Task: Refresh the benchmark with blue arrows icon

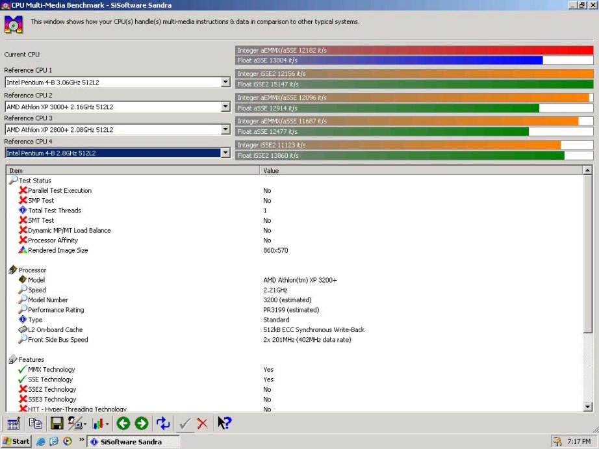Action: pyautogui.click(x=163, y=424)
